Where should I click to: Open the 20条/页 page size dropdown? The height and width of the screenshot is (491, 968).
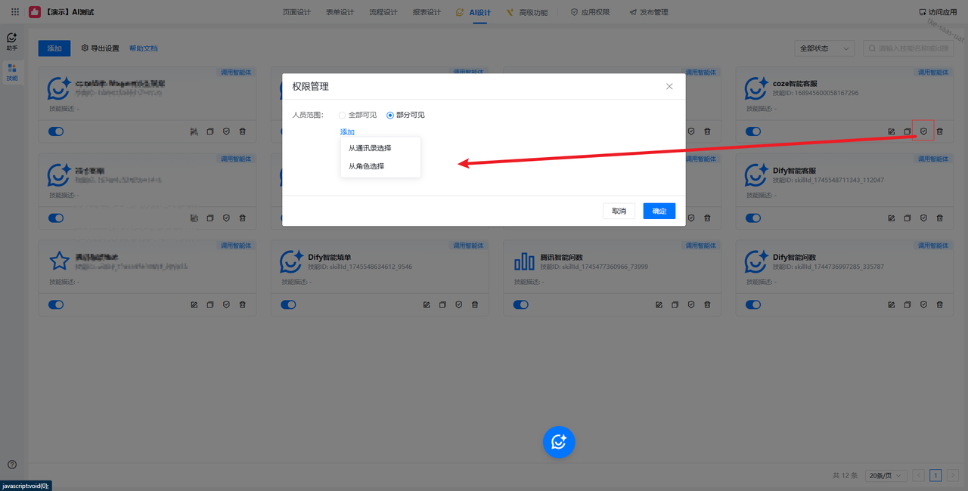point(885,476)
